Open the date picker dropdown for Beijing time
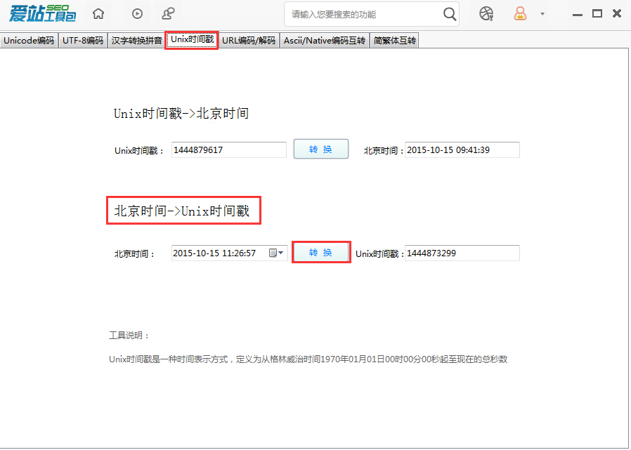This screenshot has height=450, width=631. tap(280, 252)
